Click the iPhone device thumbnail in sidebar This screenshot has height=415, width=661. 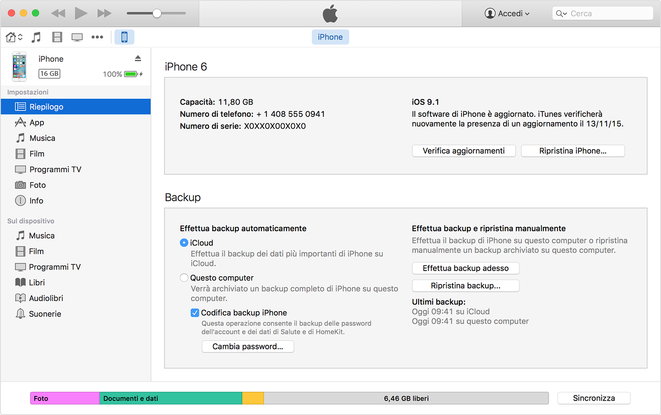[x=19, y=66]
